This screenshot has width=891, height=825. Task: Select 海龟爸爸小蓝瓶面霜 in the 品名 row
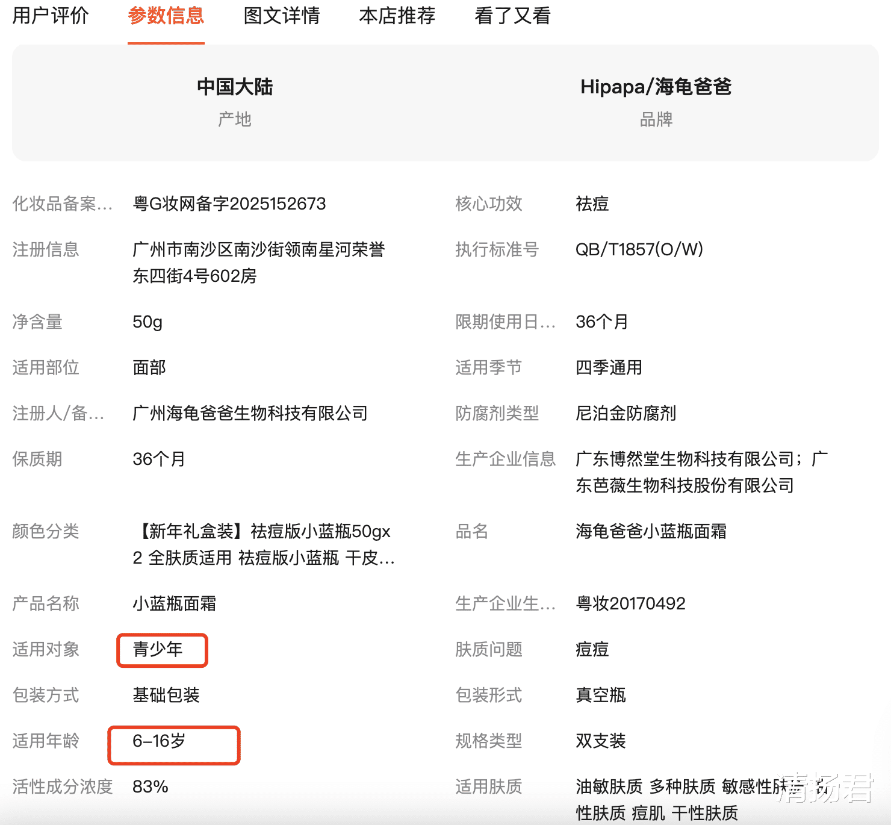tap(651, 531)
